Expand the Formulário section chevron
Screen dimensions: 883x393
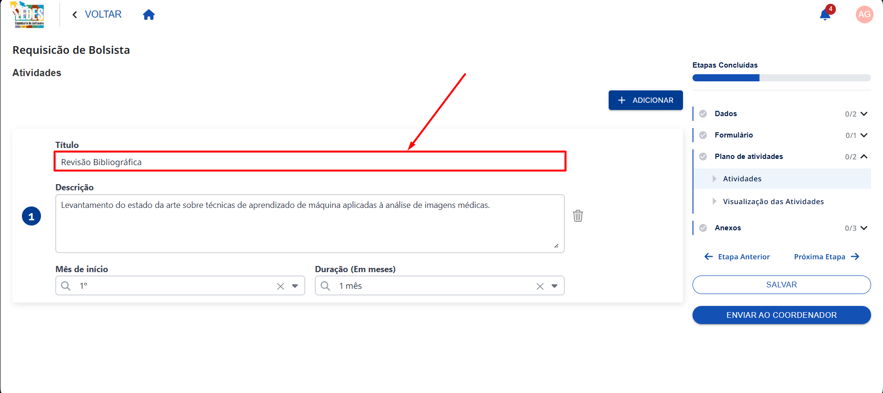[x=864, y=135]
